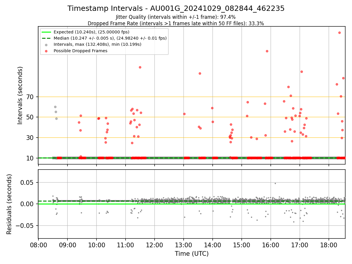Image resolution: width=352 pixels, height=264 pixels.
Task: Click the 'Intervals (seconds)' y-axis label
Action: click(x=20, y=95)
